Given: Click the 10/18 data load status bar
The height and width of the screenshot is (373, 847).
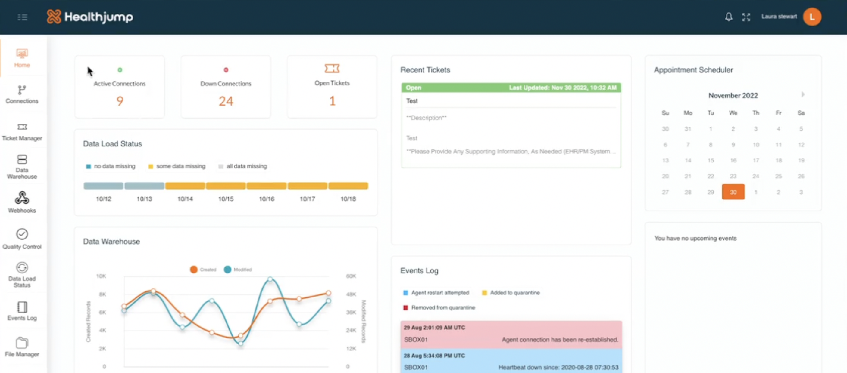Looking at the screenshot, I should pyautogui.click(x=348, y=186).
